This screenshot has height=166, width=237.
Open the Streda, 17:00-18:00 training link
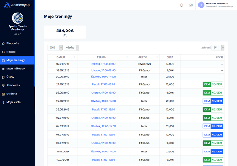coord(103,64)
